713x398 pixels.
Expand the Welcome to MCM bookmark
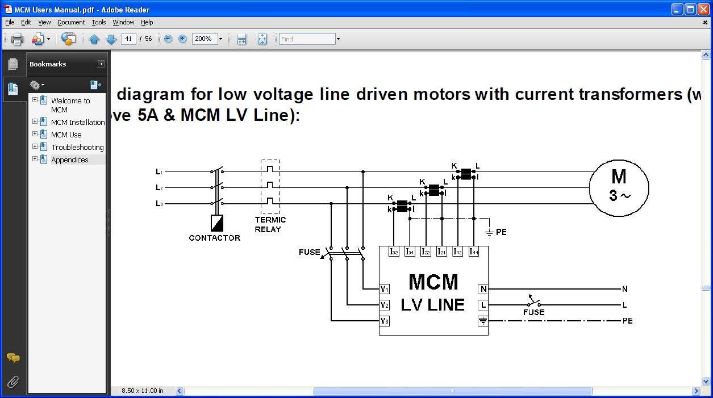tap(35, 100)
